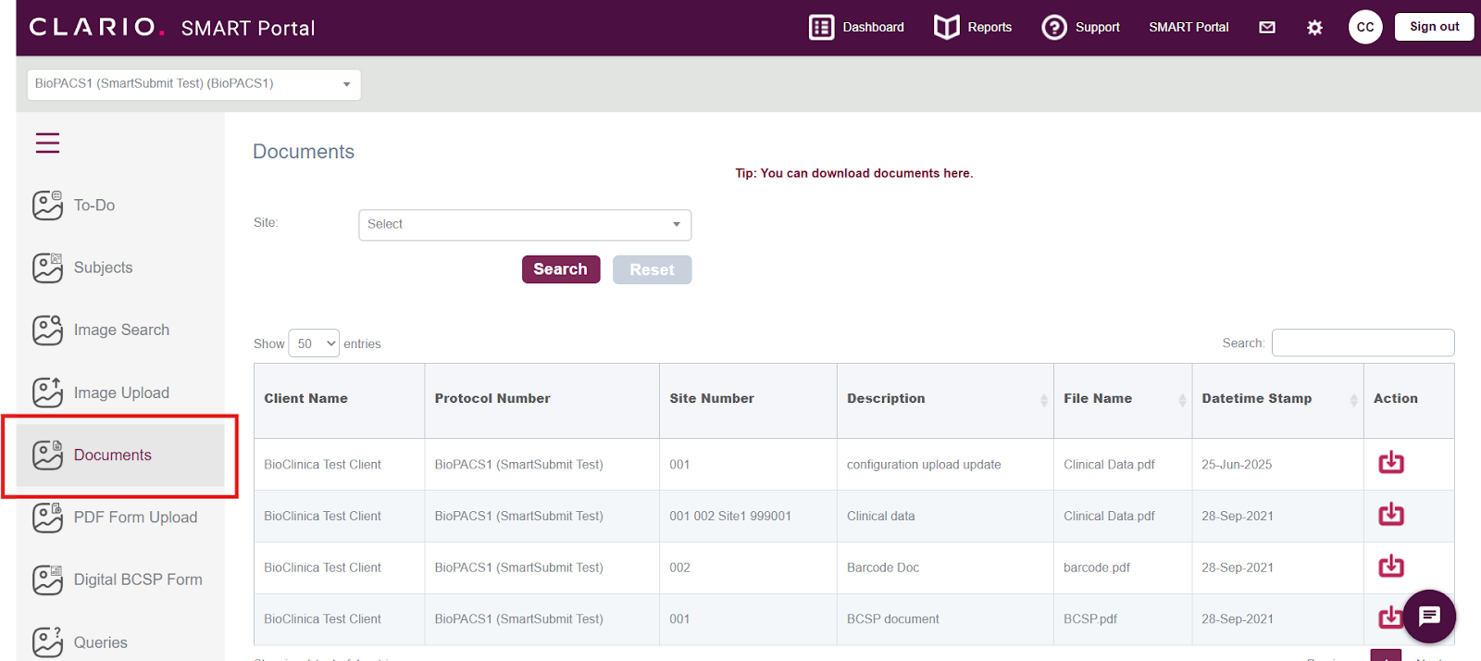Click the CC user avatar
The width and height of the screenshot is (1481, 661).
tap(1364, 27)
